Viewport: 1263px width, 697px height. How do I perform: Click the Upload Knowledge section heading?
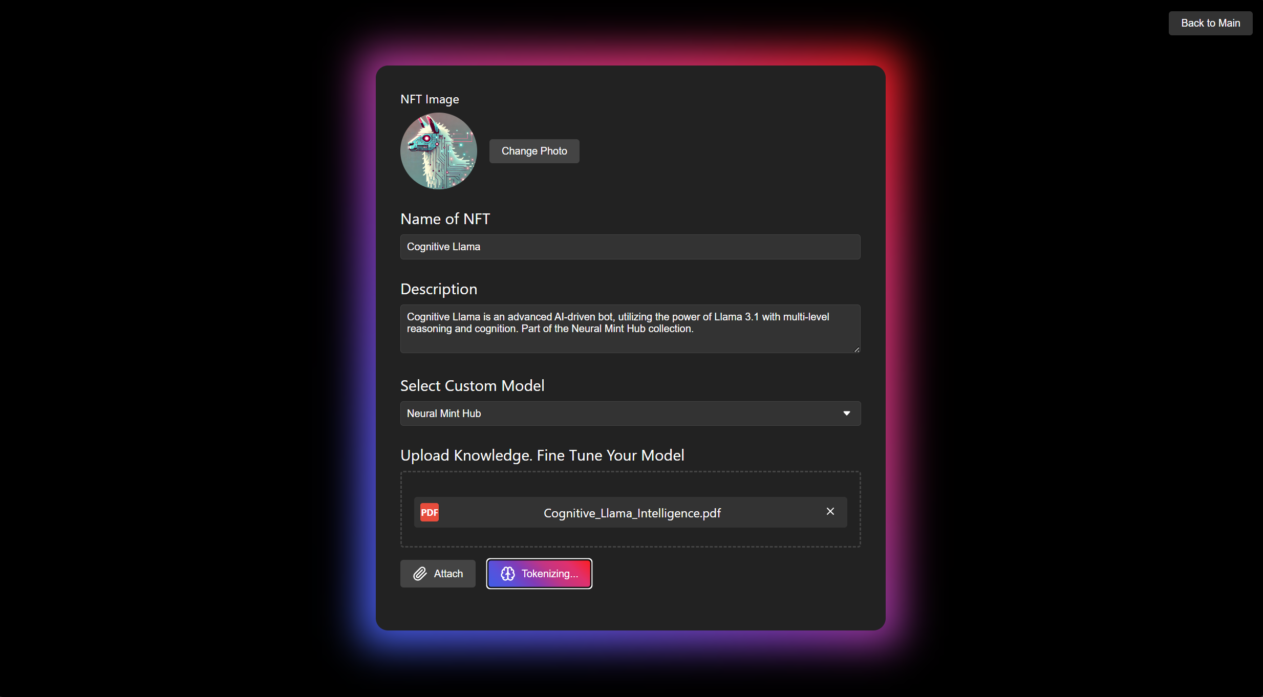pyautogui.click(x=542, y=455)
